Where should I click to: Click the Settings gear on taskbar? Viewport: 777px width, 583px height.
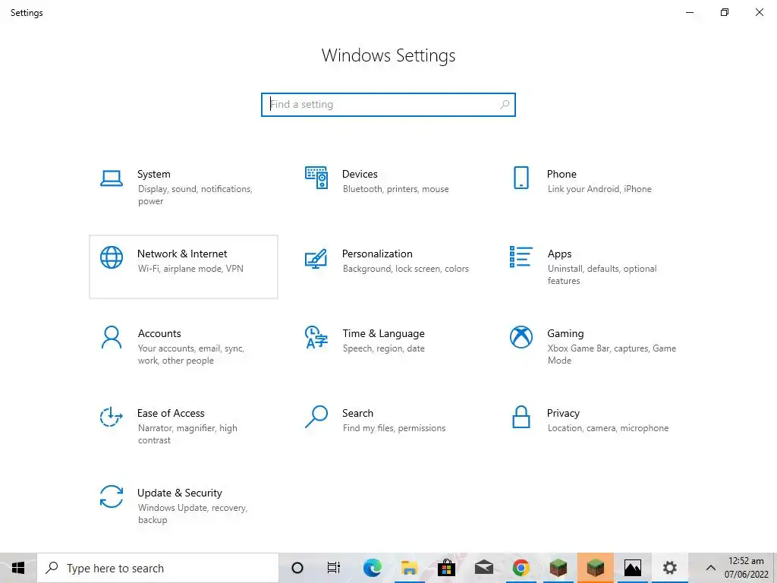tap(670, 568)
